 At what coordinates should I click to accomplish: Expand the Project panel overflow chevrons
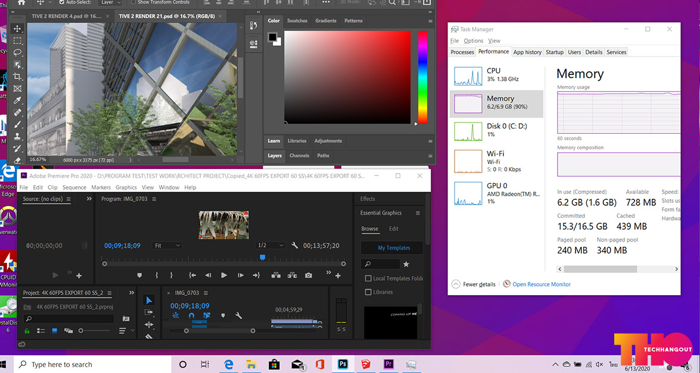pos(132,293)
